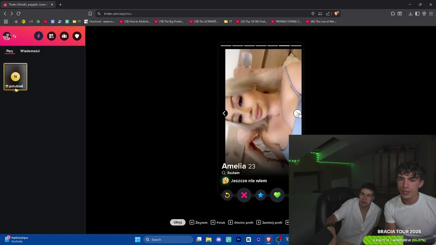Open the browser downloads icon

[410, 14]
